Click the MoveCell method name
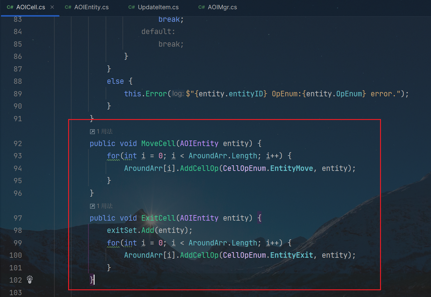This screenshot has height=297, width=431. pos(158,143)
